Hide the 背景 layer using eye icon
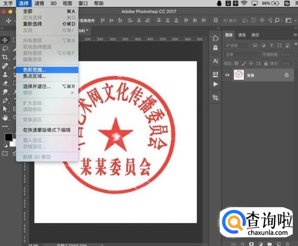298x246 pixels. pos(227,75)
